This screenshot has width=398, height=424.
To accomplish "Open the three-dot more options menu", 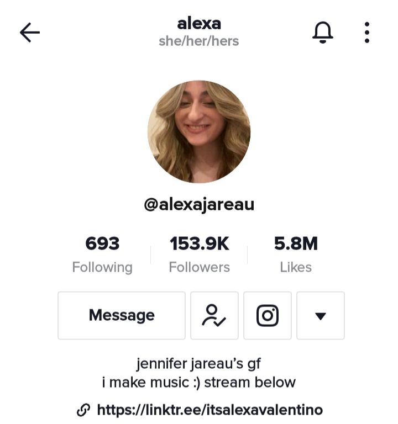I will (367, 33).
